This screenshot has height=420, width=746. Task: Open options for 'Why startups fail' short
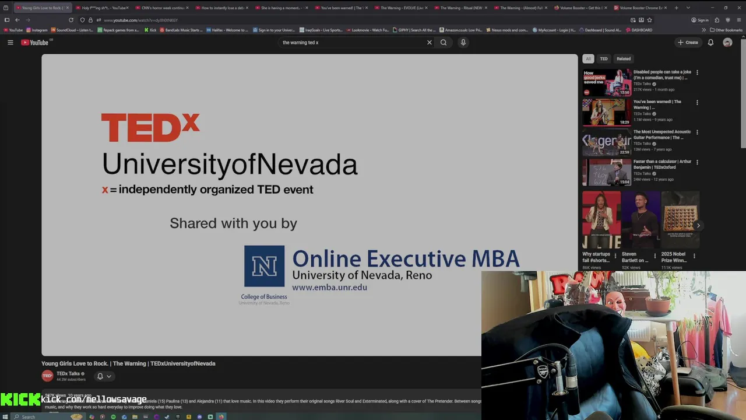point(615,256)
